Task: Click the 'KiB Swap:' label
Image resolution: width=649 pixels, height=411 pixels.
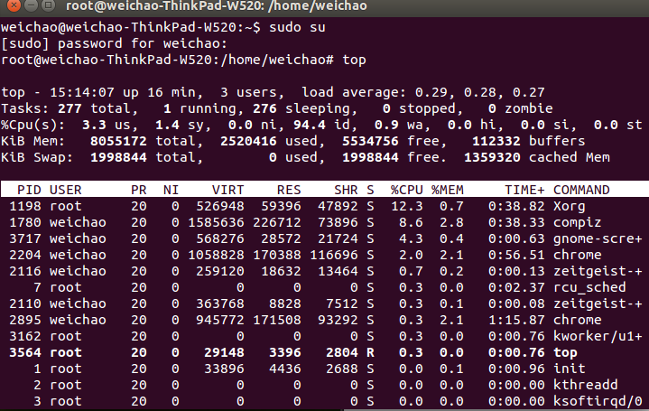Action: (x=37, y=157)
